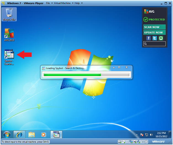This screenshot has height=145, width=173.
Task: Maximize the VMware Player window
Action: [166, 3]
